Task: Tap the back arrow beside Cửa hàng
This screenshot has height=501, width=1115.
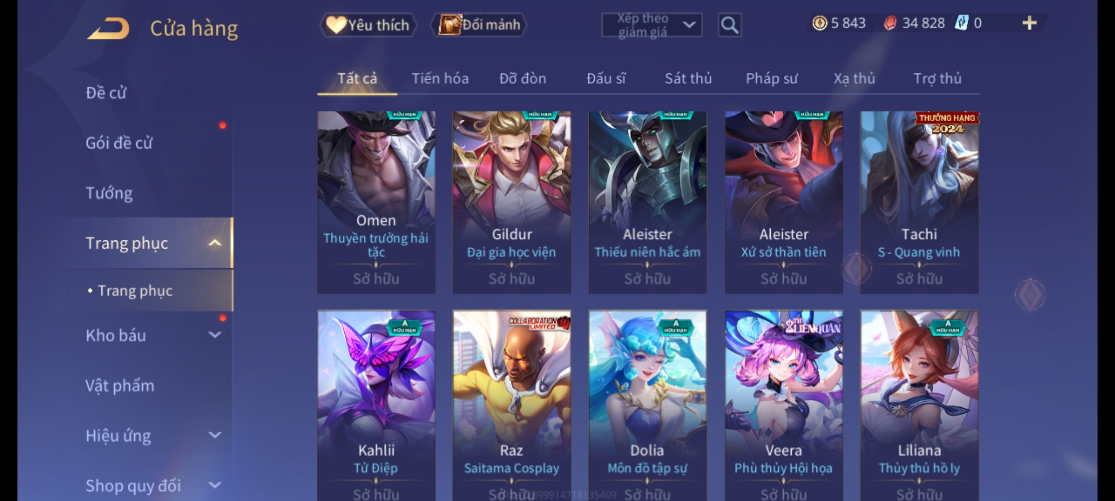Action: coord(108,28)
